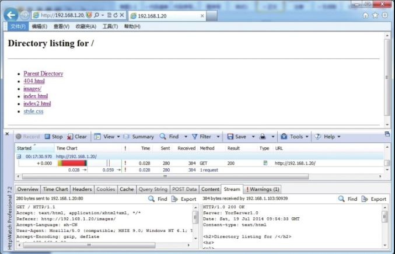Image resolution: width=395 pixels, height=254 pixels.
Task: Click the address bar search magnifier icon
Action: click(96, 15)
